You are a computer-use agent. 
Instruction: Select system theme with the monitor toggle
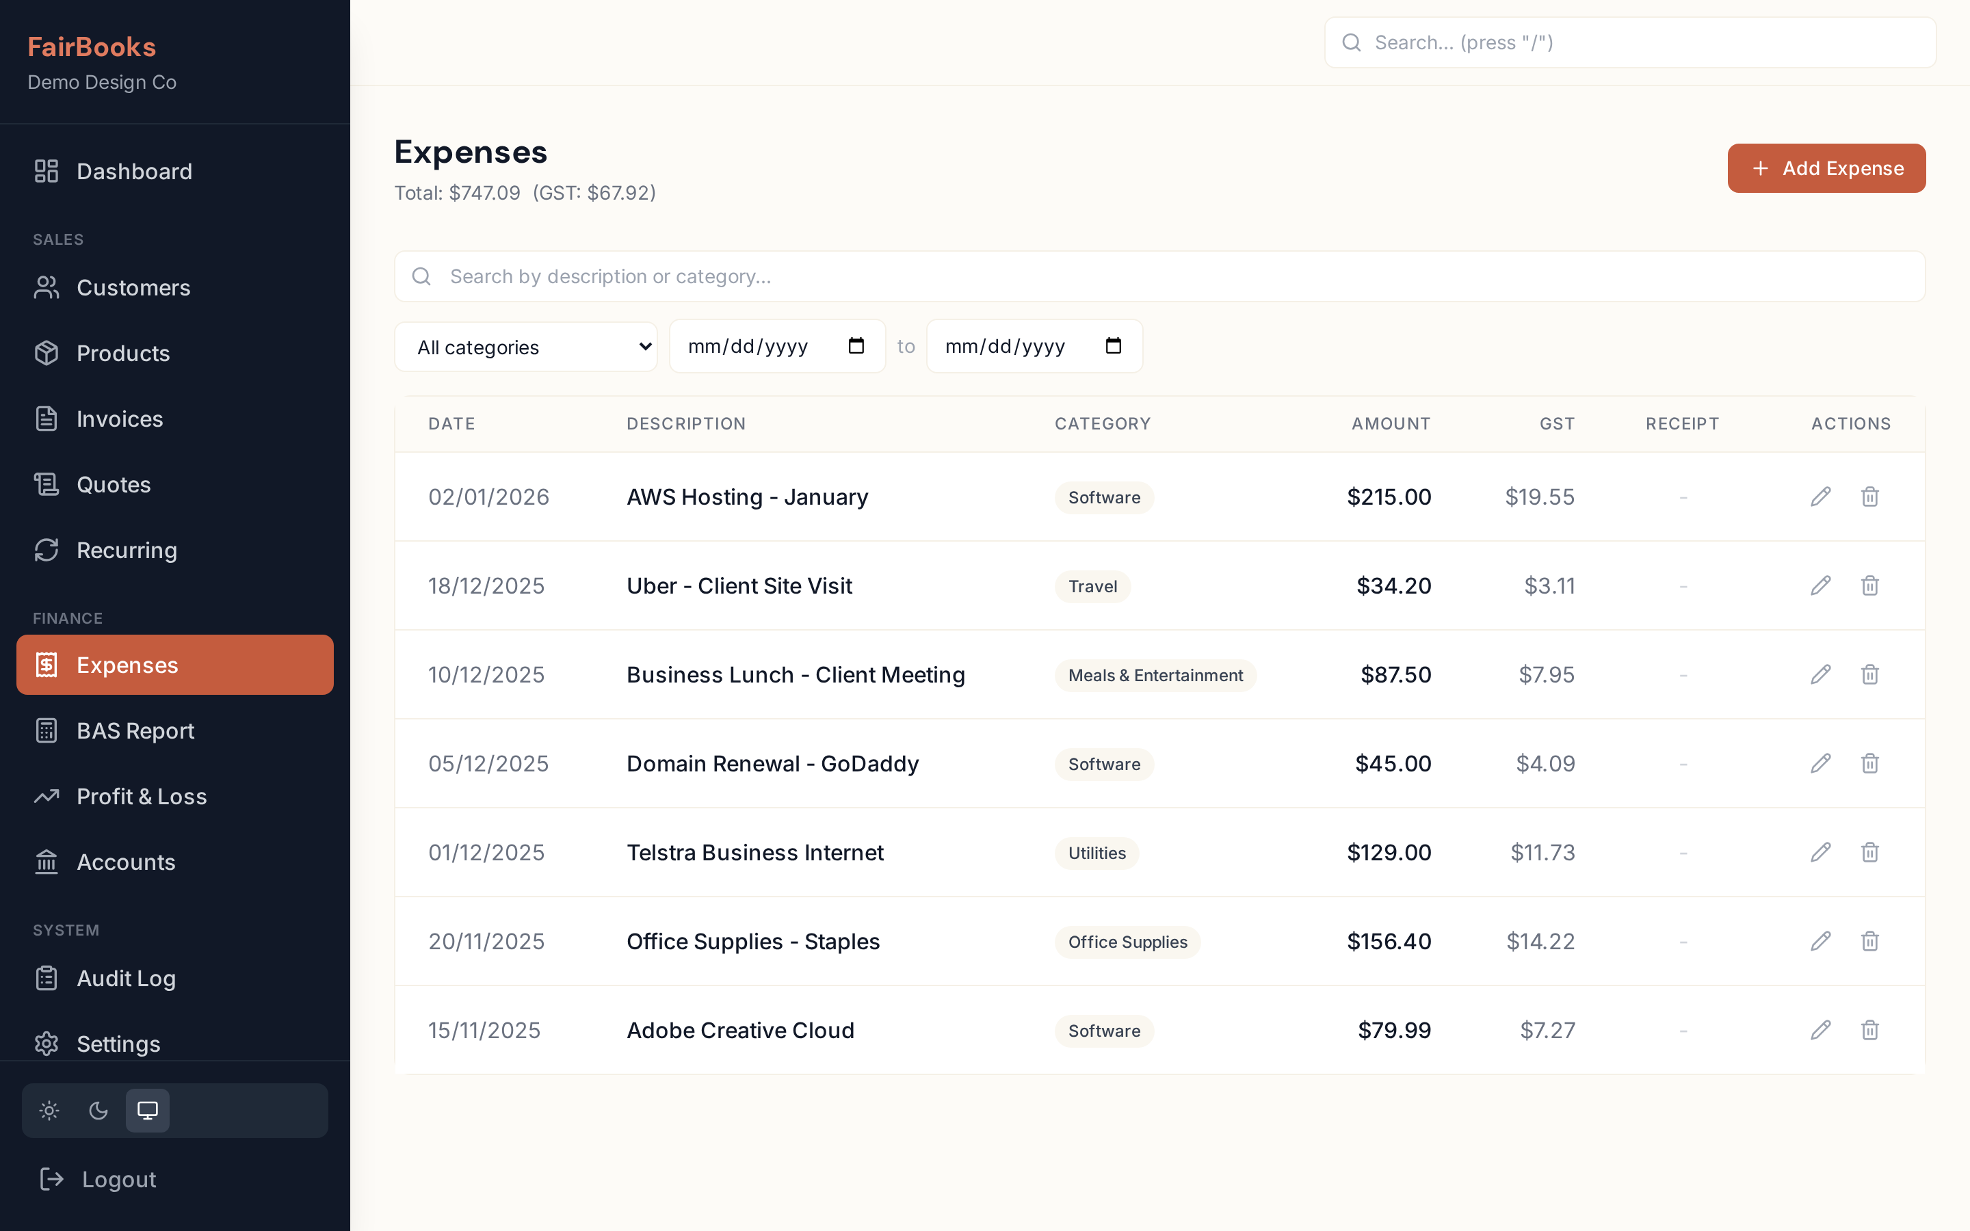[147, 1111]
